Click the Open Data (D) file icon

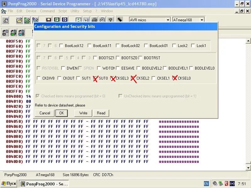pos(35,20)
